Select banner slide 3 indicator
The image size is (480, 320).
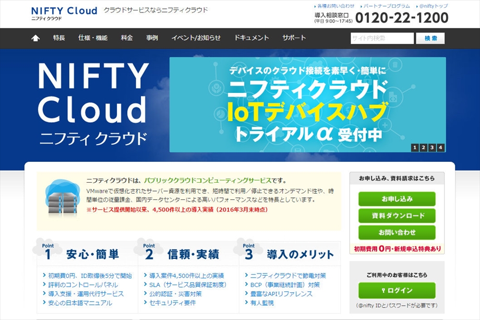click(432, 148)
